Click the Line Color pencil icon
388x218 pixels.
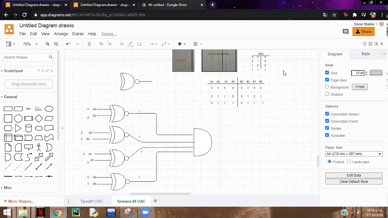pyautogui.click(x=131, y=44)
